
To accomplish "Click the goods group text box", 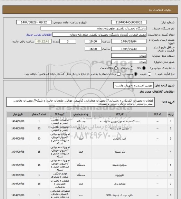I will pyautogui.click(x=80, y=102).
